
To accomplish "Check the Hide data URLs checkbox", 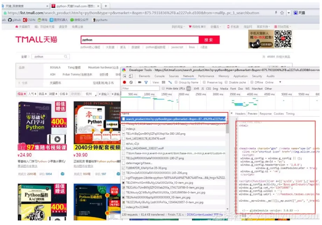I will (x=163, y=89).
